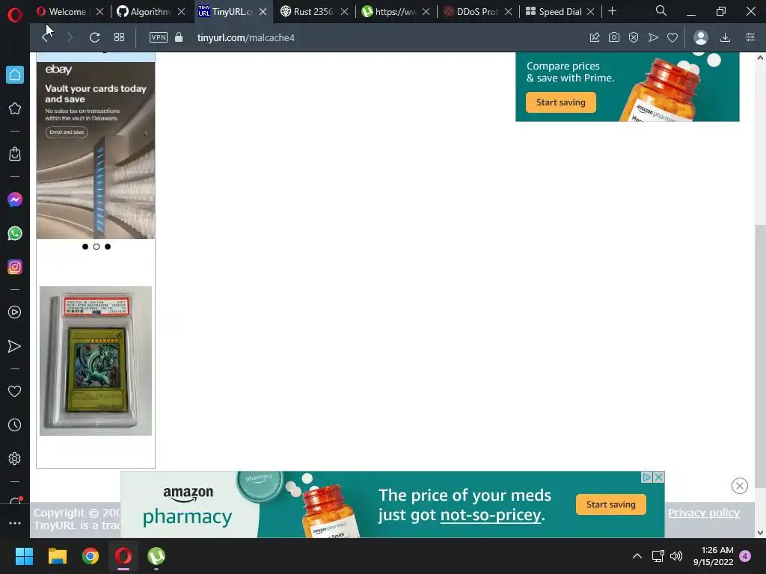Close the Speed Dial tab
This screenshot has height=574, width=766.
pos(591,12)
